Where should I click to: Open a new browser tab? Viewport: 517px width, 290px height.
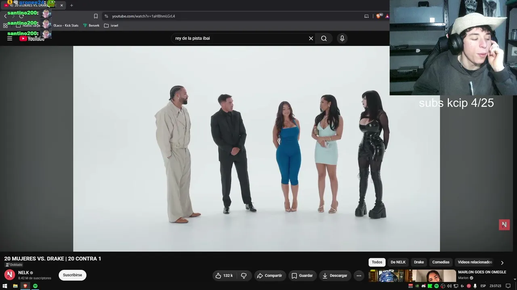[x=71, y=5]
